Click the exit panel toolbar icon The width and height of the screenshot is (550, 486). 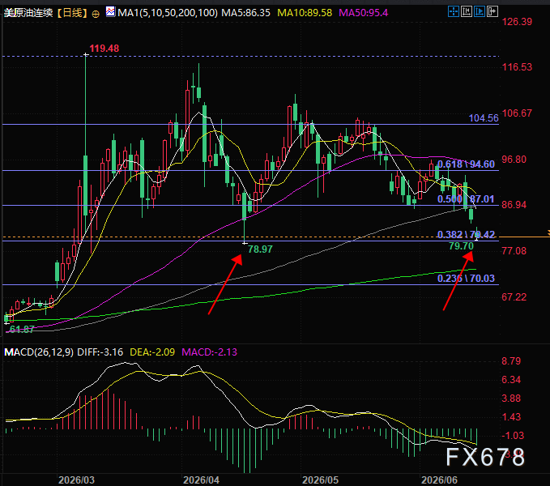coord(492,12)
